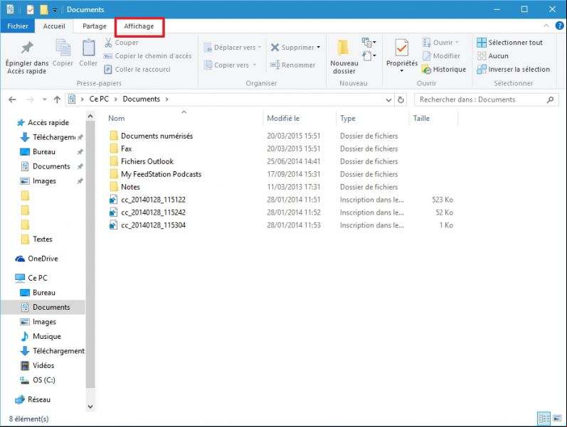Click the Ouvrir button
The width and height of the screenshot is (567, 427).
(441, 42)
